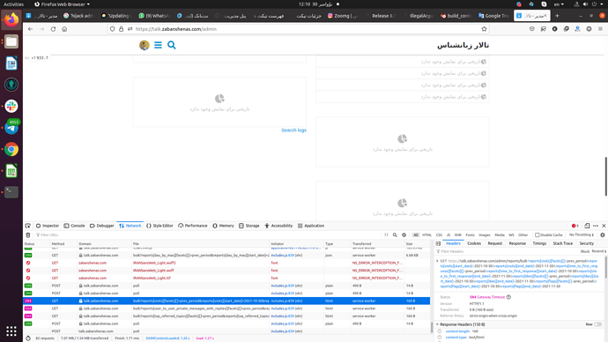Open Firefox Web Browser app menu in top bar
Viewport: 608px width, 342px height.
(x=62, y=4)
